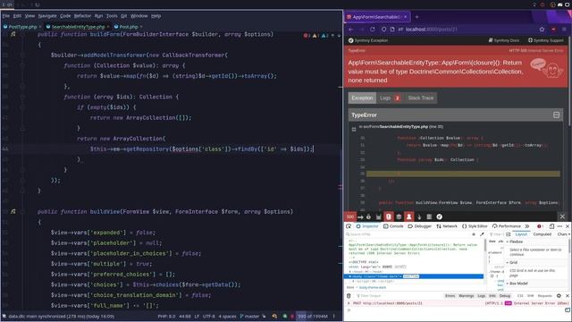
Task: Click the eyedropper color picker icon
Action: [x=482, y=234]
